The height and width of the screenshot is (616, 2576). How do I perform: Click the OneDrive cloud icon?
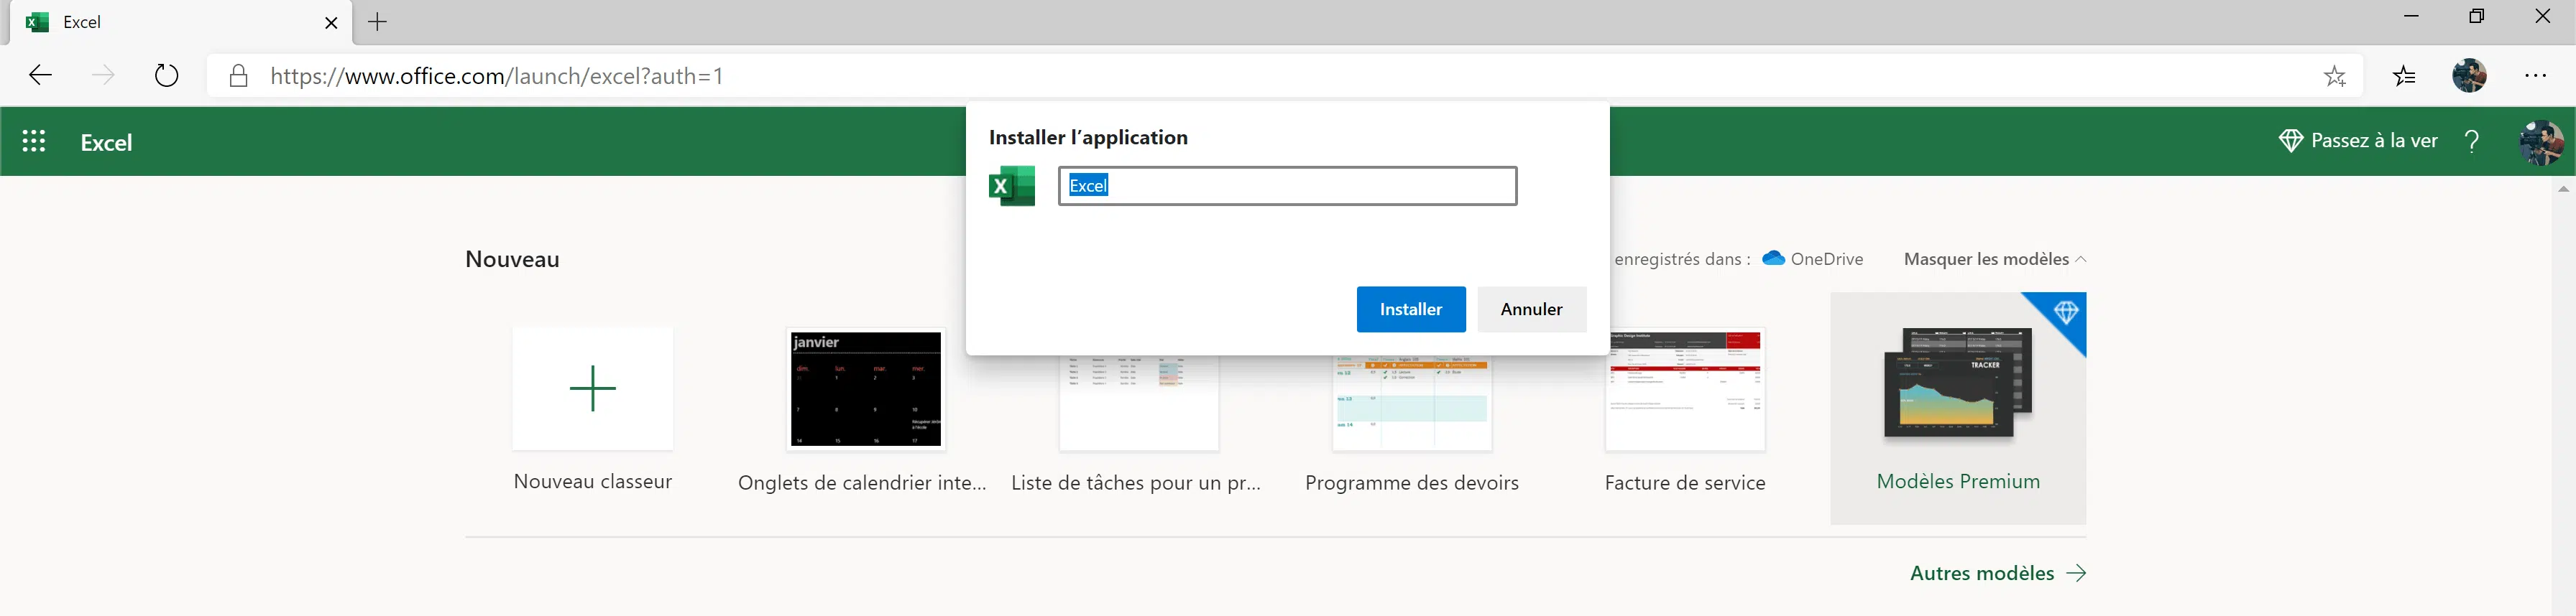1773,258
